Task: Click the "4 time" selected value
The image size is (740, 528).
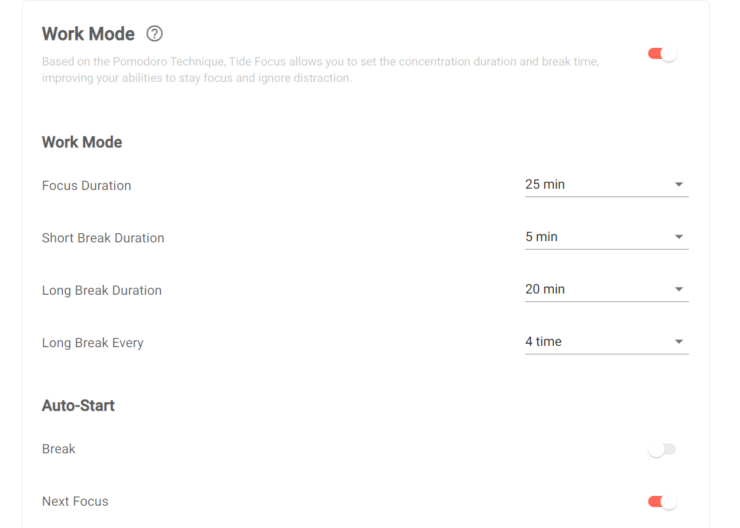Action: click(x=543, y=342)
